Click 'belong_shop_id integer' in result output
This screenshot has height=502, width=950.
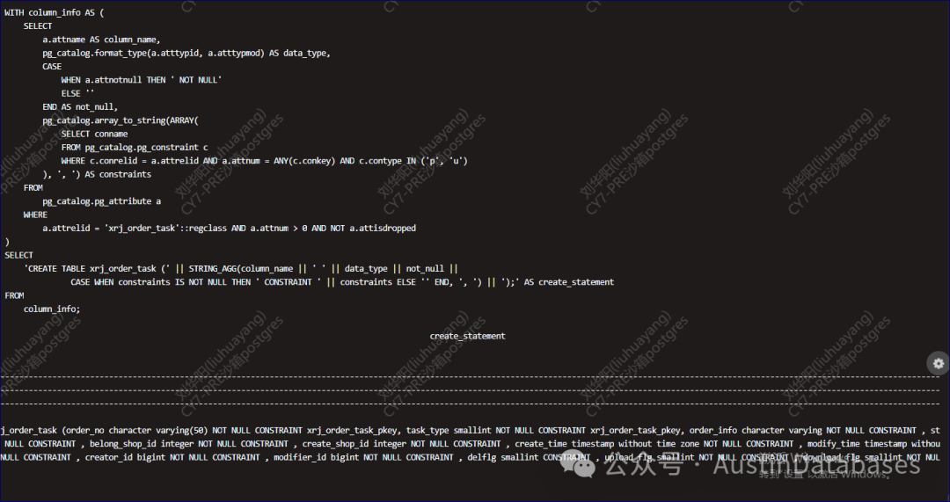pyautogui.click(x=142, y=444)
